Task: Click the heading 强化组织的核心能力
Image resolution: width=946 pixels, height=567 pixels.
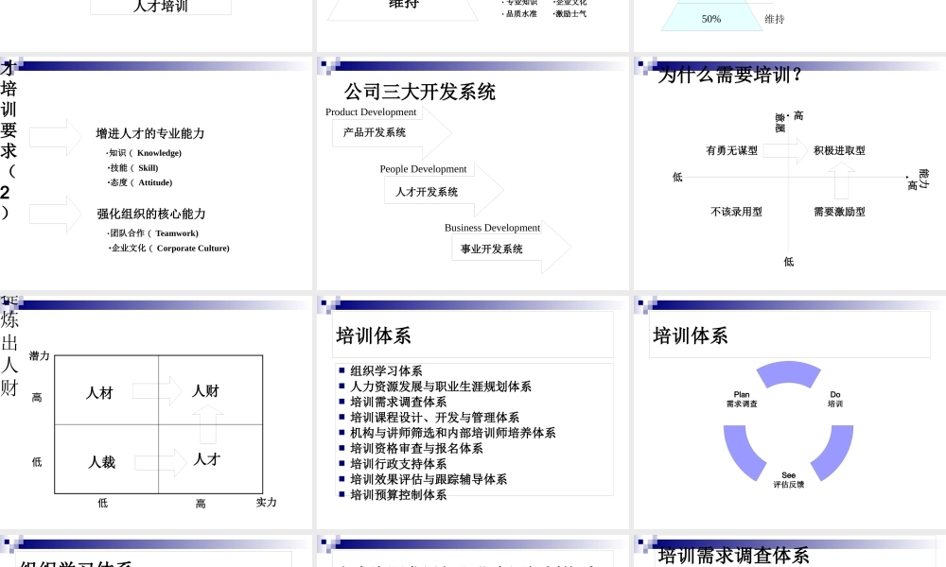Action: point(150,214)
